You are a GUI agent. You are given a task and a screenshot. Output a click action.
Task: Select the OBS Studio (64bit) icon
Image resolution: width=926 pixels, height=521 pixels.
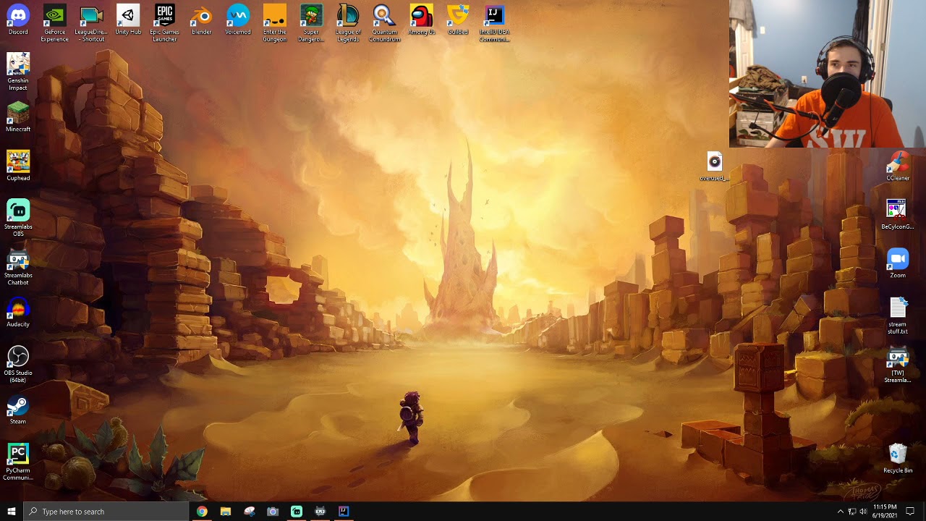[x=18, y=364]
